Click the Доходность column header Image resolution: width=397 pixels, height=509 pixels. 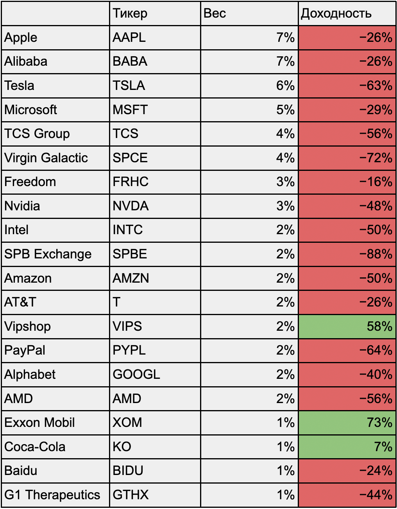click(x=347, y=14)
